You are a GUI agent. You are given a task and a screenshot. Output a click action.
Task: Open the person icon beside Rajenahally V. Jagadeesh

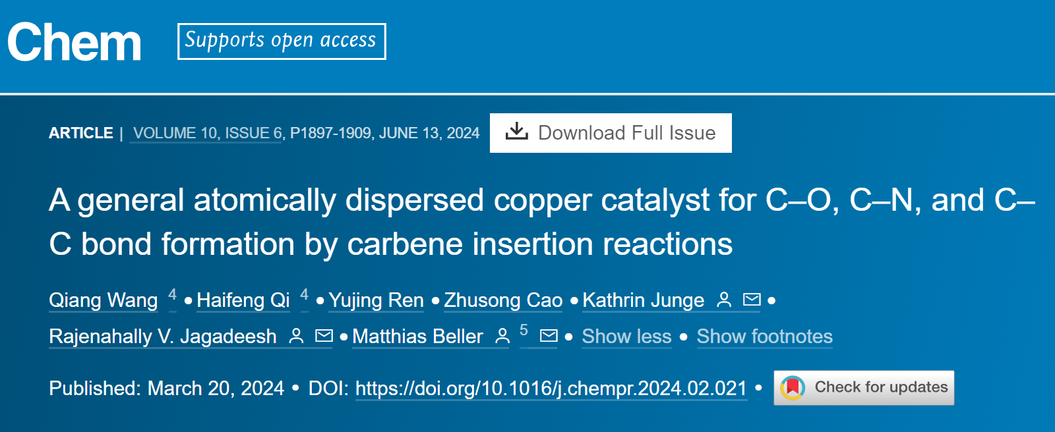297,336
